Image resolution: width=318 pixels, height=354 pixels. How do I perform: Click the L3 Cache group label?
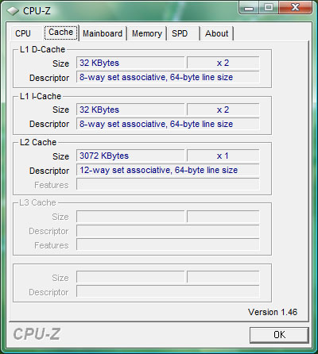(38, 202)
